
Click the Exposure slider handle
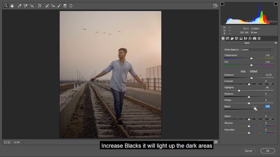click(x=252, y=78)
